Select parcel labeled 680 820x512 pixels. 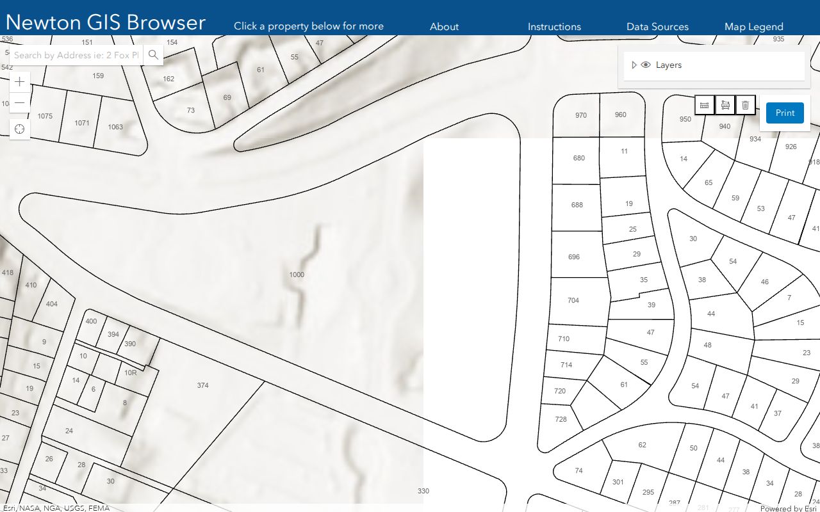click(579, 157)
